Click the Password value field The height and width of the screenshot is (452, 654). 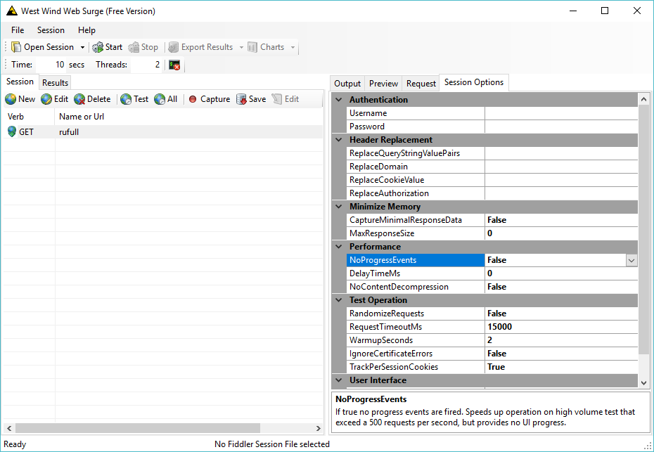pos(561,127)
